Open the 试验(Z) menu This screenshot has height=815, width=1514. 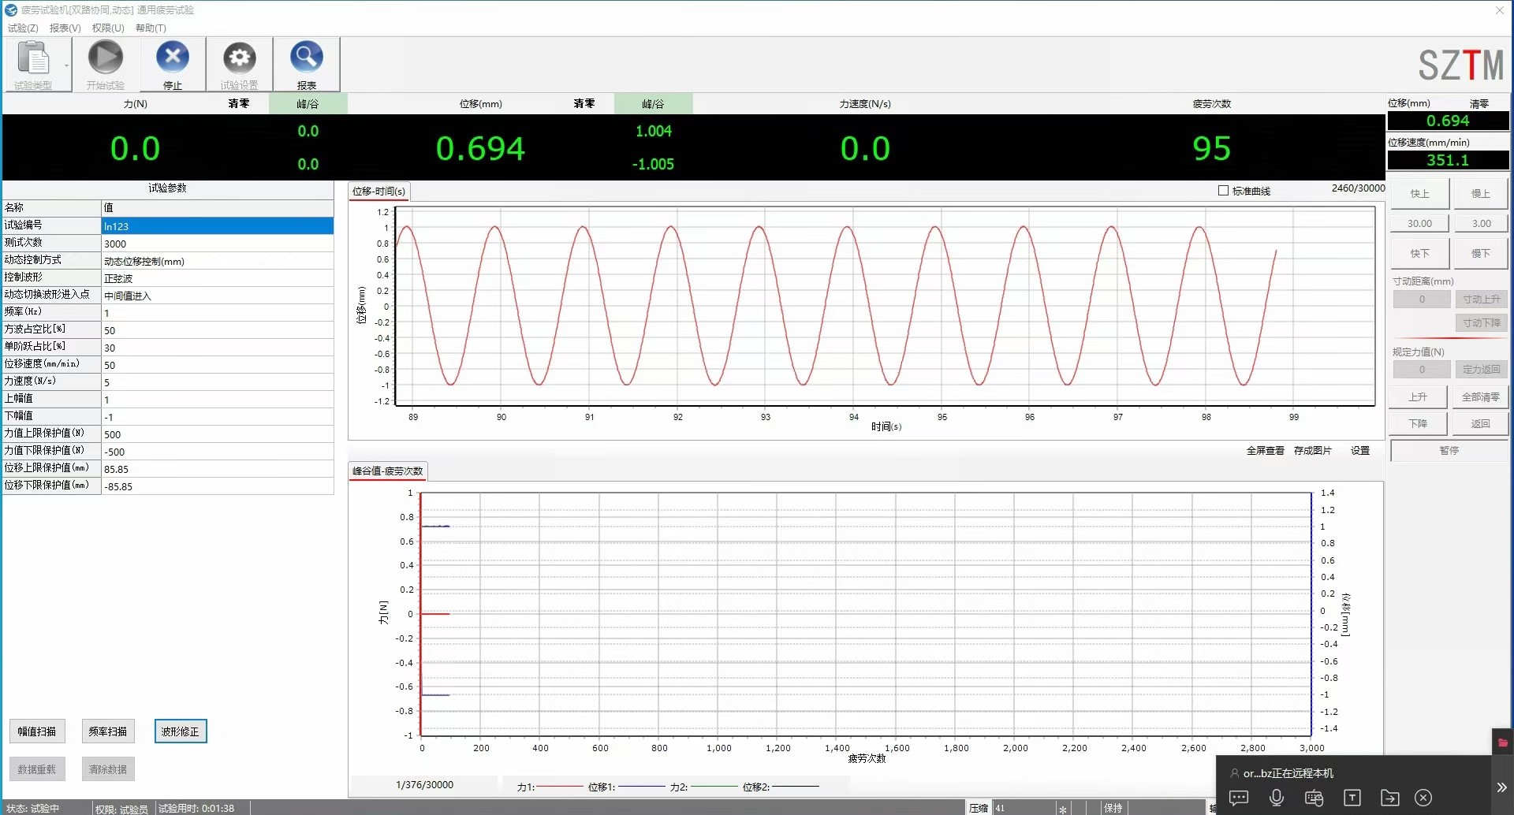point(23,28)
